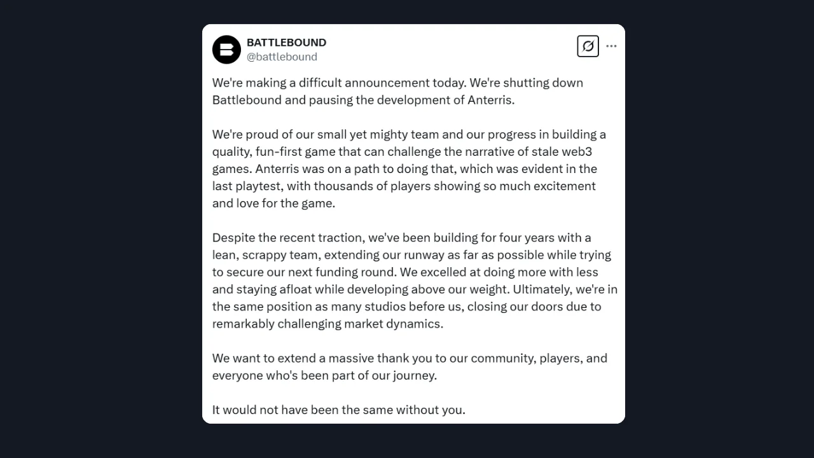This screenshot has width=814, height=458.
Task: Open the three-dot more options menu
Action: [x=611, y=46]
